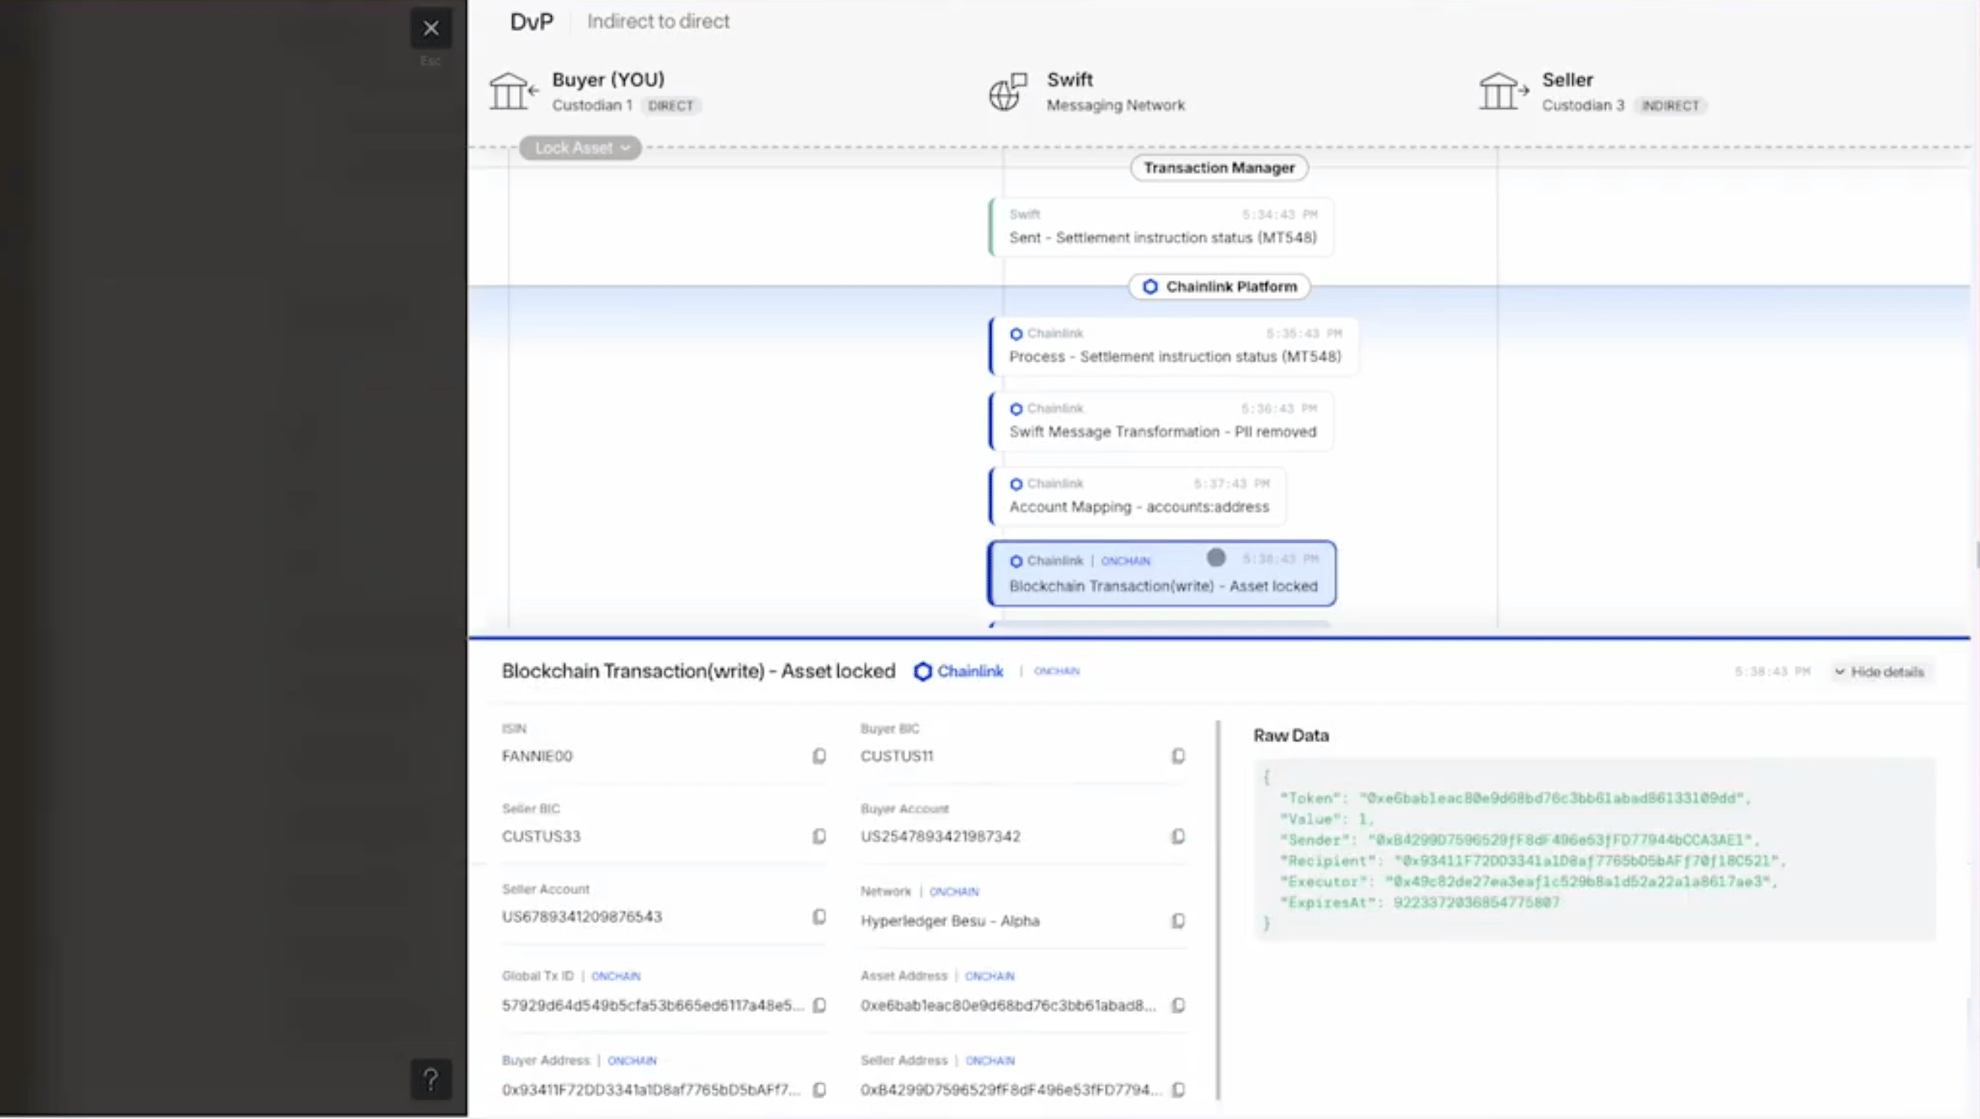Image resolution: width=1980 pixels, height=1119 pixels.
Task: Click the Chainlink hexagon icon in Process card
Action: coord(1016,335)
